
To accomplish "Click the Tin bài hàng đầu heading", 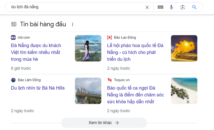I will [43, 24].
